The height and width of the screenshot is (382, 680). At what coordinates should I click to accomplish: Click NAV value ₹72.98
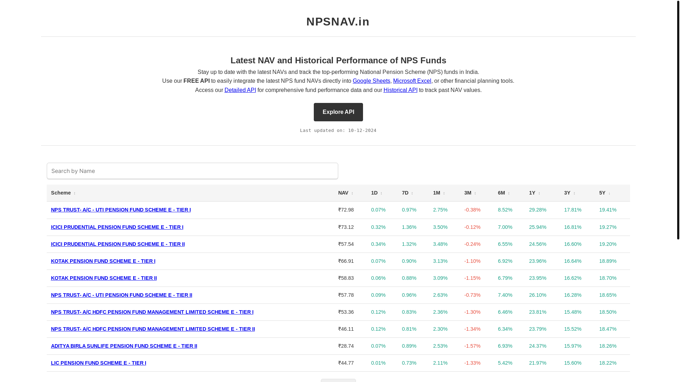346,210
